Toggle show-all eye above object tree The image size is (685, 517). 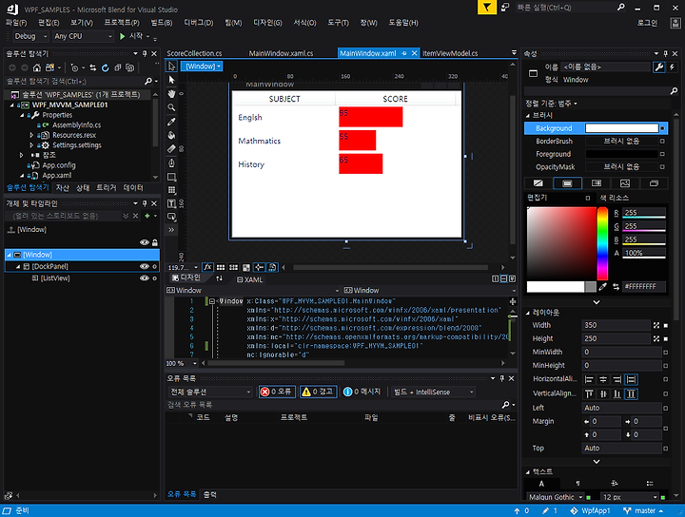pos(145,242)
